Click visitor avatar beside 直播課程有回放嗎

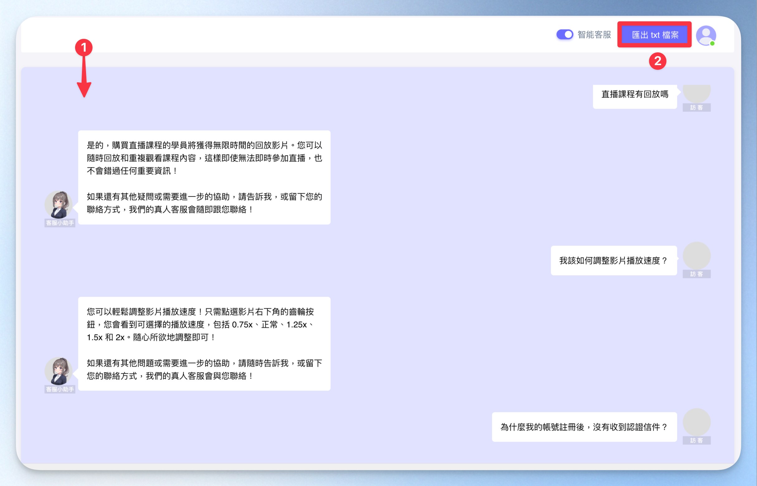[x=697, y=94]
